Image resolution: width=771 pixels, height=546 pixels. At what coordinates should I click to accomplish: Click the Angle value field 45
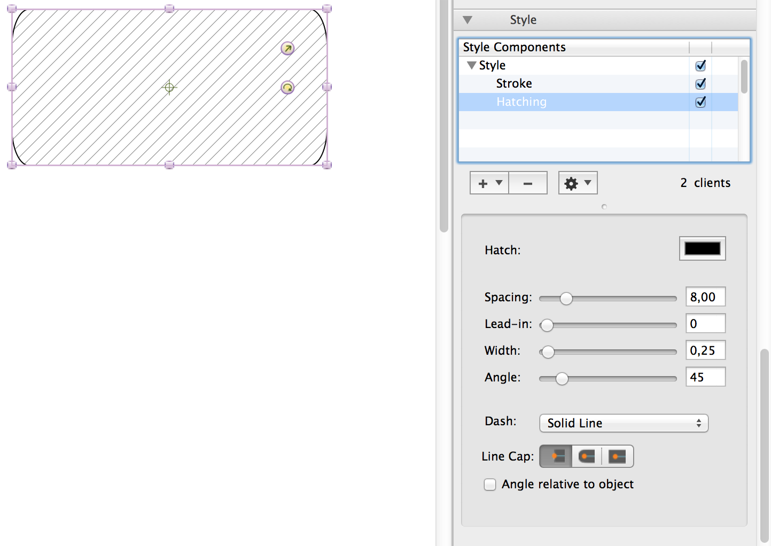[x=705, y=377]
